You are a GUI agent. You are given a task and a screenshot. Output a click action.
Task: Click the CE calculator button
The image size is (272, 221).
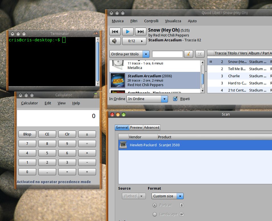point(47,134)
